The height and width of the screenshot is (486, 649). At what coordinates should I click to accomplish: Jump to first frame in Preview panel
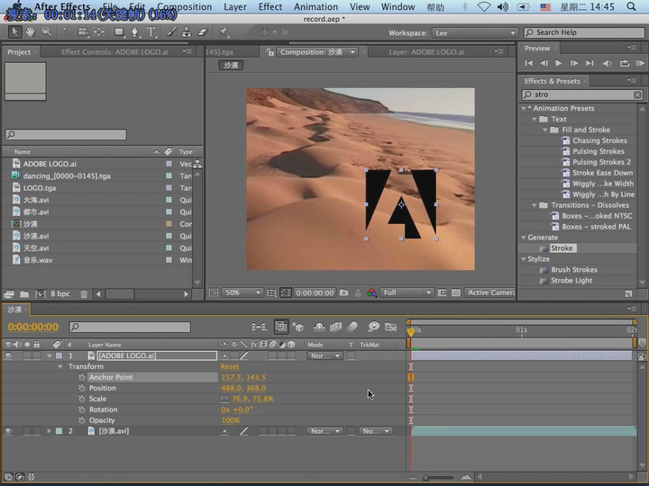click(x=528, y=63)
